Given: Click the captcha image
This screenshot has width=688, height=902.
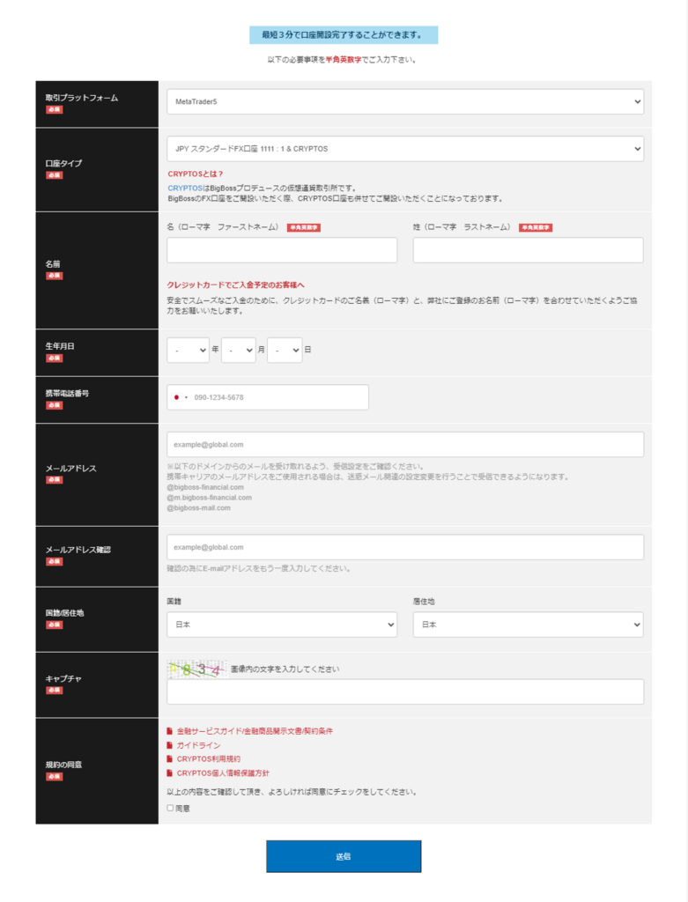Looking at the screenshot, I should pyautogui.click(x=196, y=669).
